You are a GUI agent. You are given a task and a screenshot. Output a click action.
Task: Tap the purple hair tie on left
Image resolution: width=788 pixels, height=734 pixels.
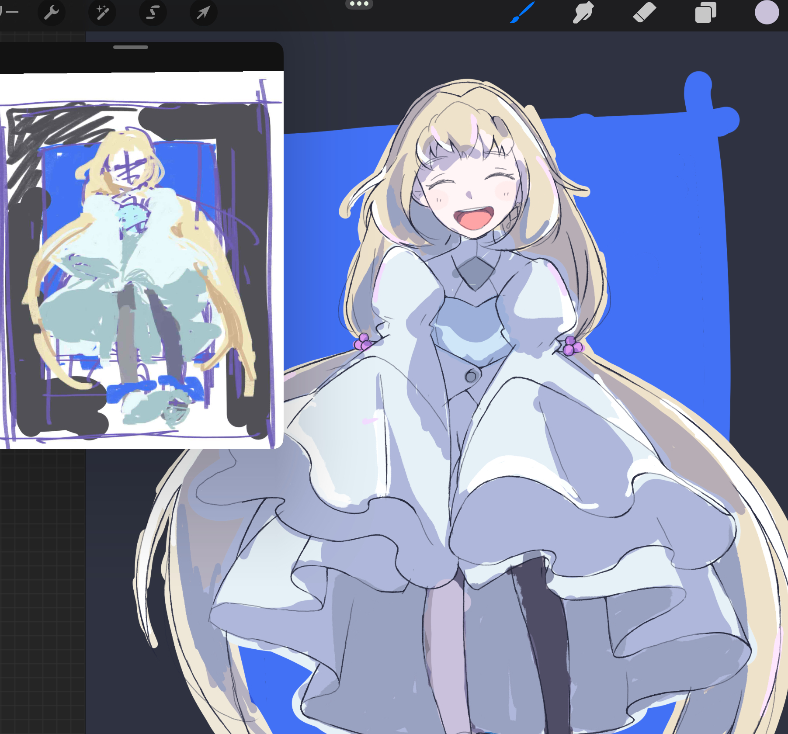(363, 342)
